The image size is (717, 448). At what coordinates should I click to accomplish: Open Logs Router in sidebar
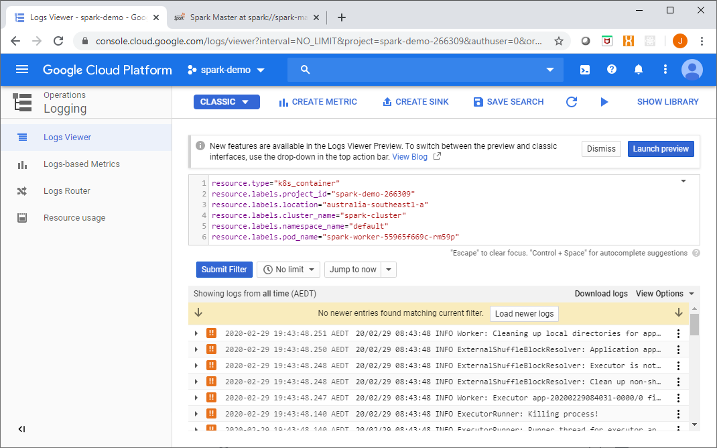tap(86, 191)
